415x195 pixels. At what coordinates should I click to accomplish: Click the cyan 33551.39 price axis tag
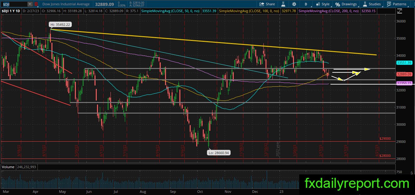pyautogui.click(x=405, y=63)
